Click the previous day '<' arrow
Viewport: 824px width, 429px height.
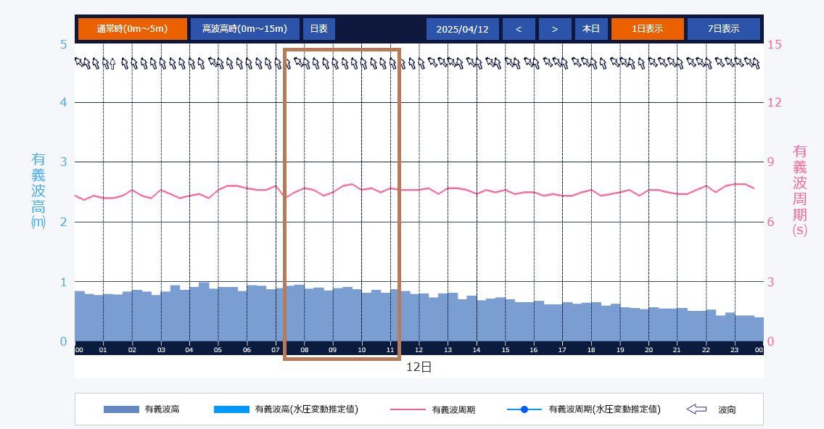click(518, 29)
